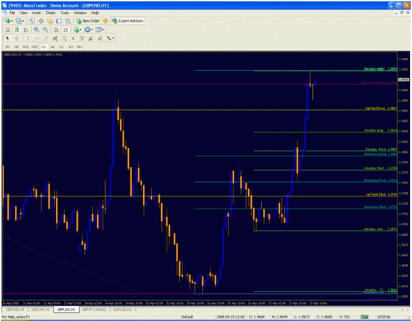Toggle Auto Scroll on the chart
Screen dimensions: 412x321
[x=57, y=30]
